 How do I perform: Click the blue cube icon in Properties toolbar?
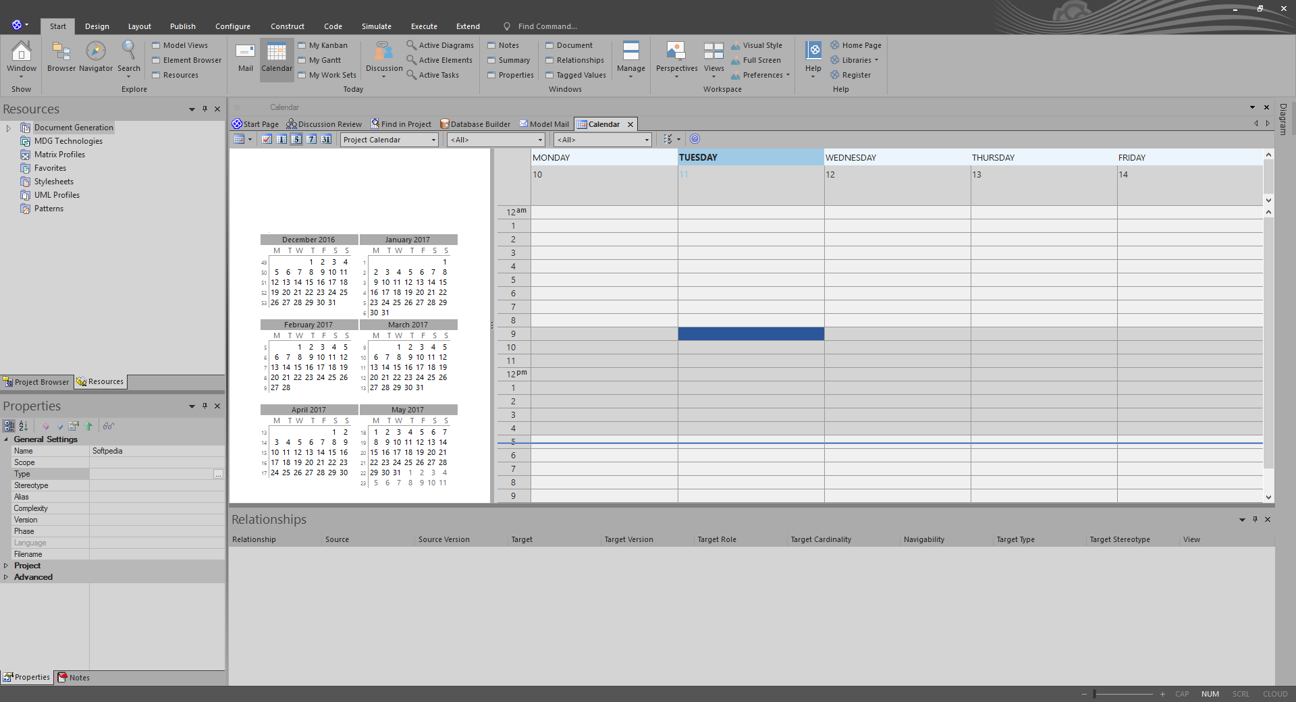click(60, 426)
